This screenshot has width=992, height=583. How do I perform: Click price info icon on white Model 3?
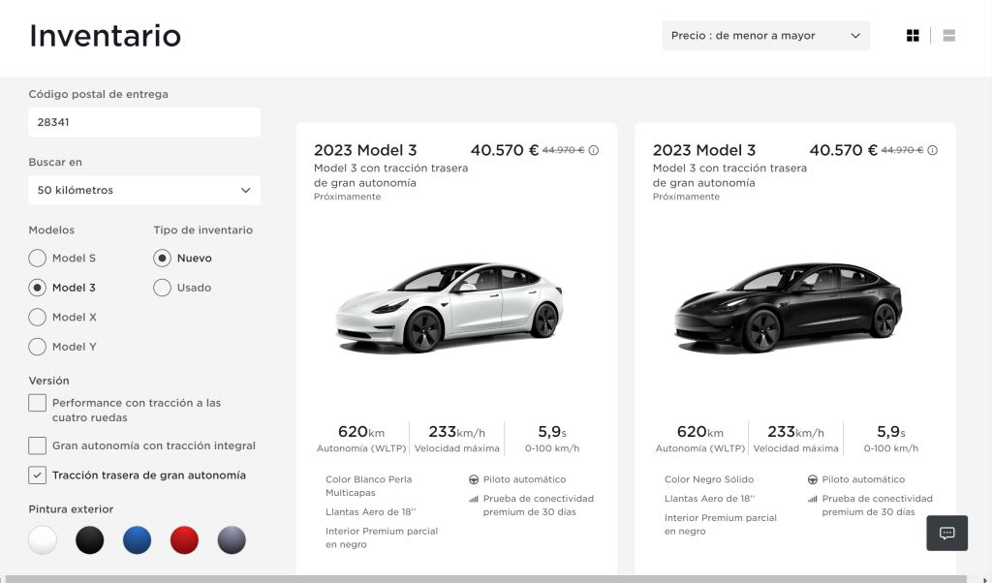point(594,150)
